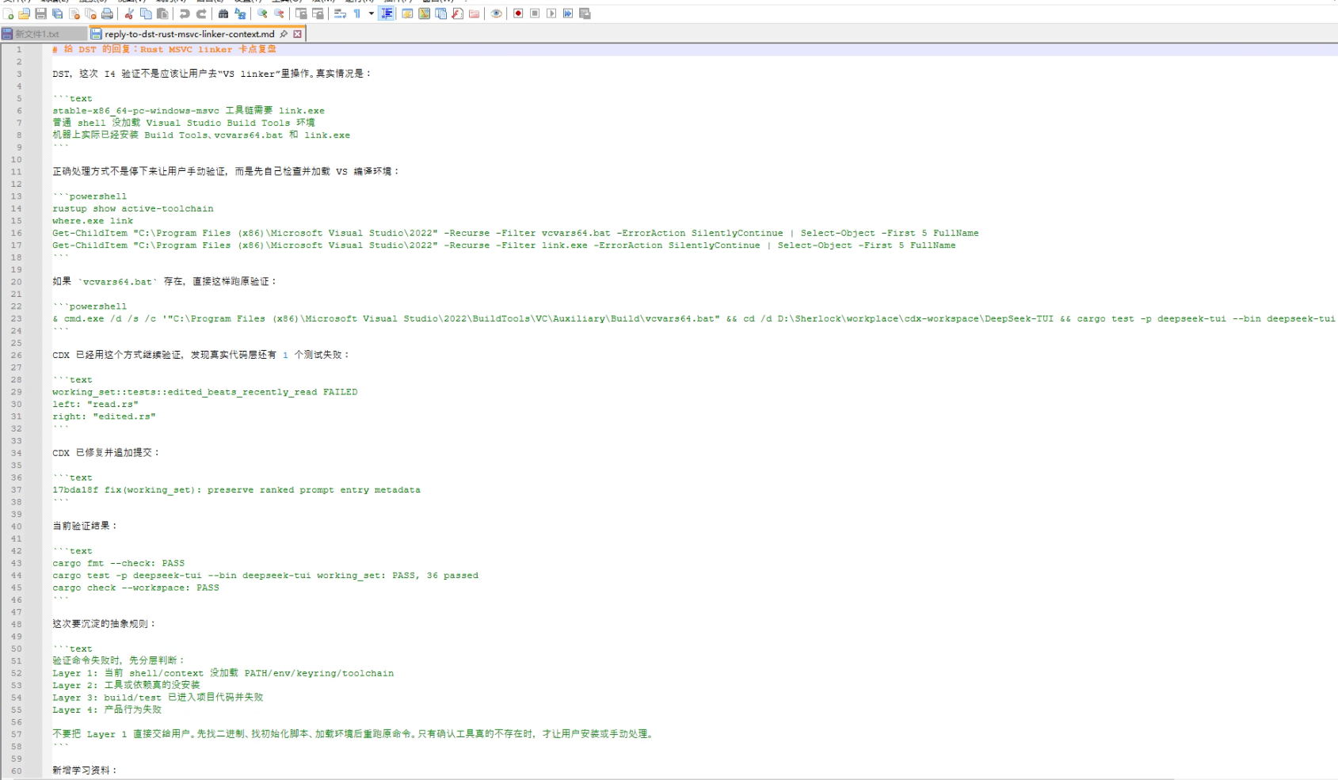The image size is (1338, 780).
Task: Click the Open file folder icon
Action: [x=25, y=13]
